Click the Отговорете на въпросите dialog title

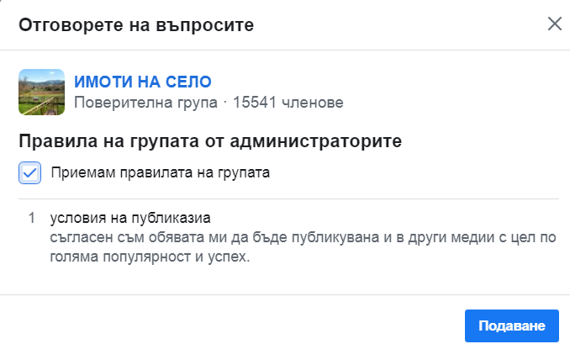[x=135, y=24]
